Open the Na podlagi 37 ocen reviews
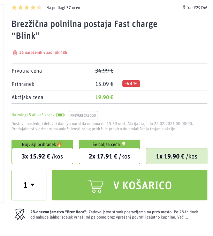Image resolution: width=213 pixels, height=236 pixels. pyautogui.click(x=63, y=8)
